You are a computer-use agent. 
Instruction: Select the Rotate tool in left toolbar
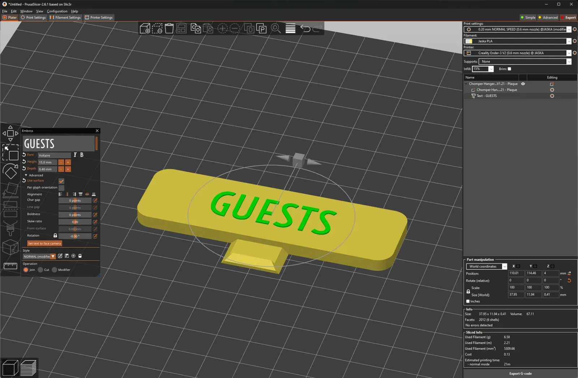pyautogui.click(x=10, y=171)
